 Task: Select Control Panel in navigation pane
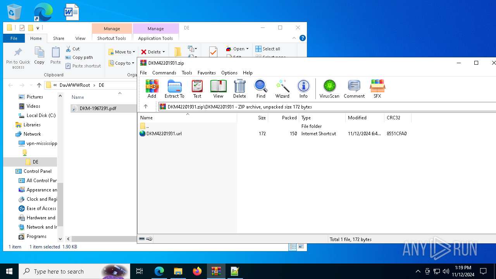pos(37,171)
